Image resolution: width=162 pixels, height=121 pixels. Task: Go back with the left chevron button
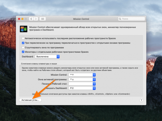pyautogui.click(x=31, y=19)
